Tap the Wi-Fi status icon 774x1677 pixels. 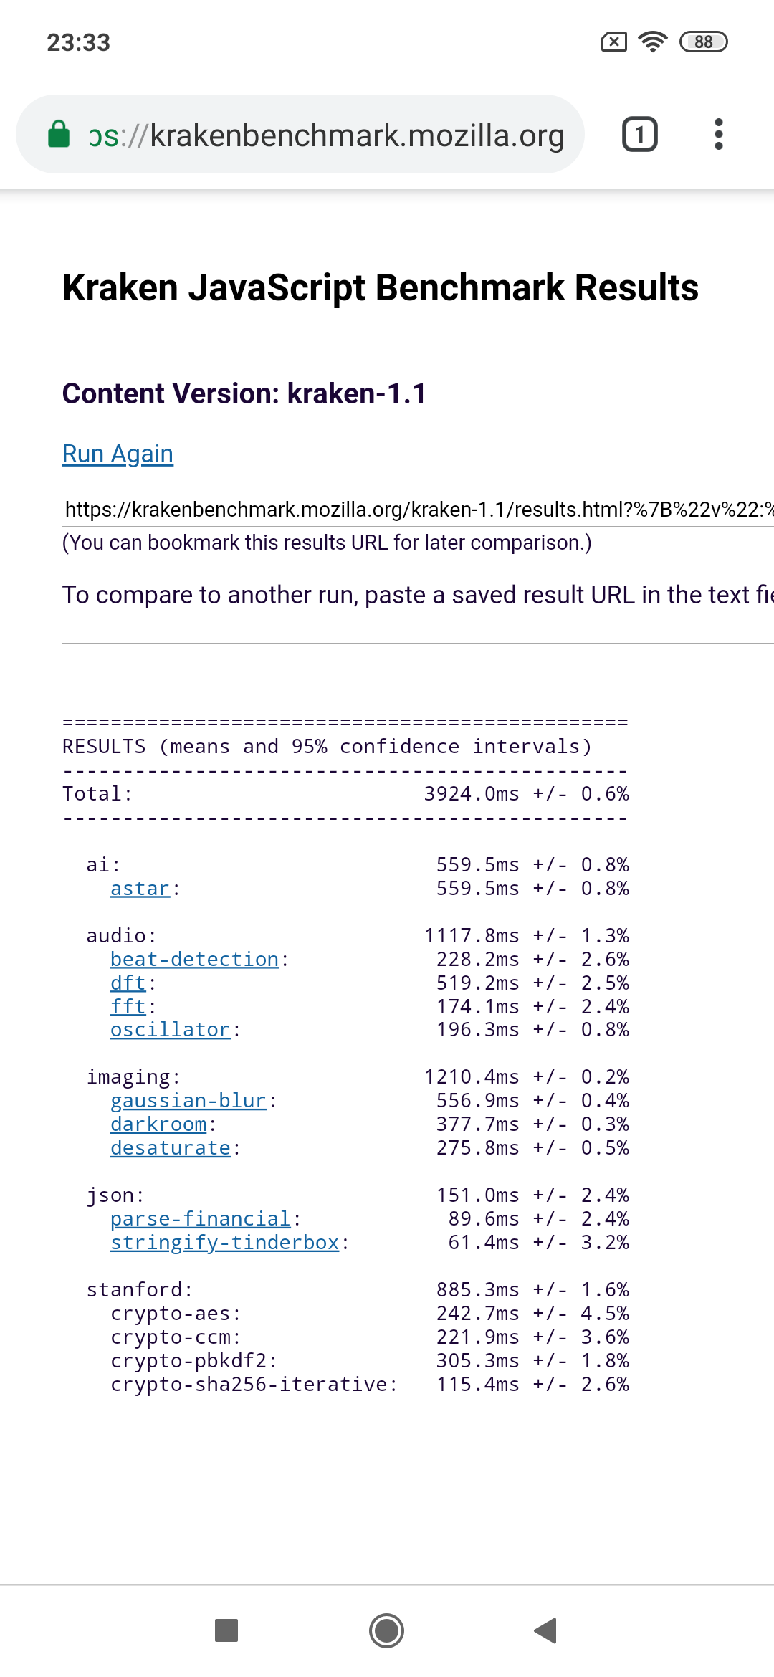[x=652, y=42]
